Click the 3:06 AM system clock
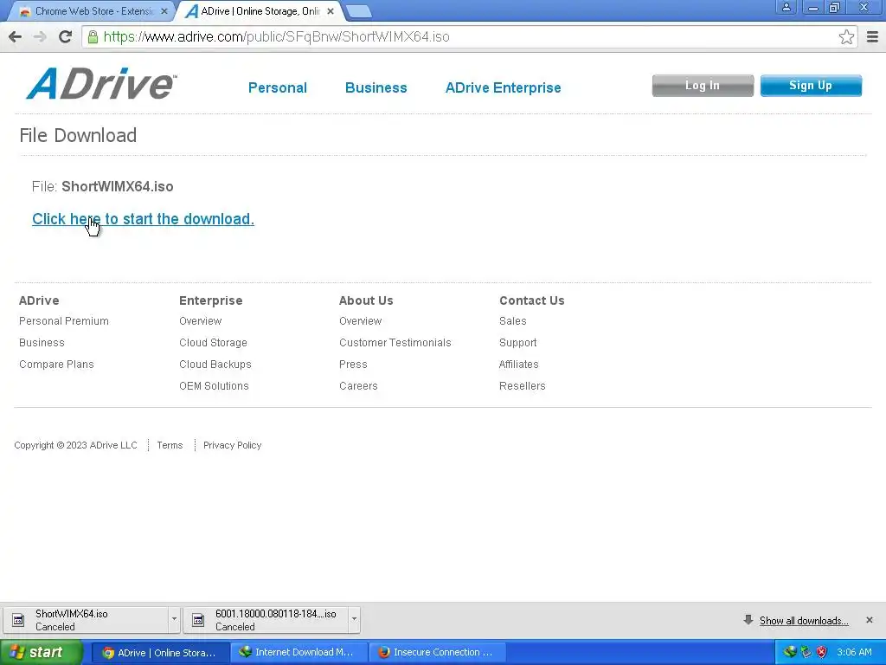This screenshot has height=665, width=886. tap(854, 652)
